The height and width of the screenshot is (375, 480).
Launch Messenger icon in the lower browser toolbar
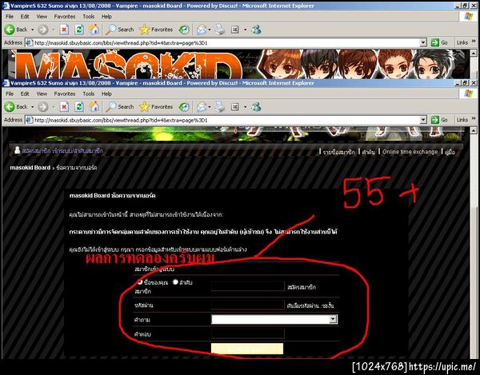point(256,107)
